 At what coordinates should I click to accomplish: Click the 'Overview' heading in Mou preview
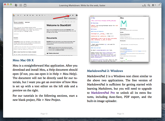tap(123, 29)
